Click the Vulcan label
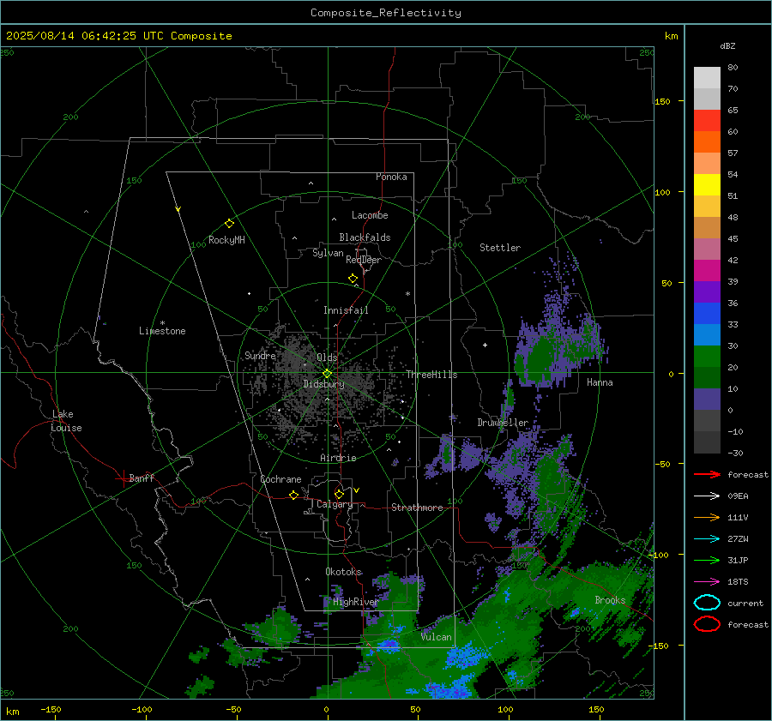The image size is (772, 721). tap(437, 637)
